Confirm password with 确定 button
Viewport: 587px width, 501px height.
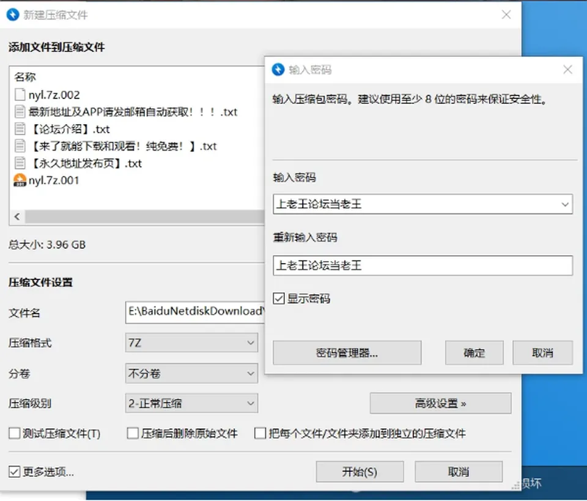(474, 353)
